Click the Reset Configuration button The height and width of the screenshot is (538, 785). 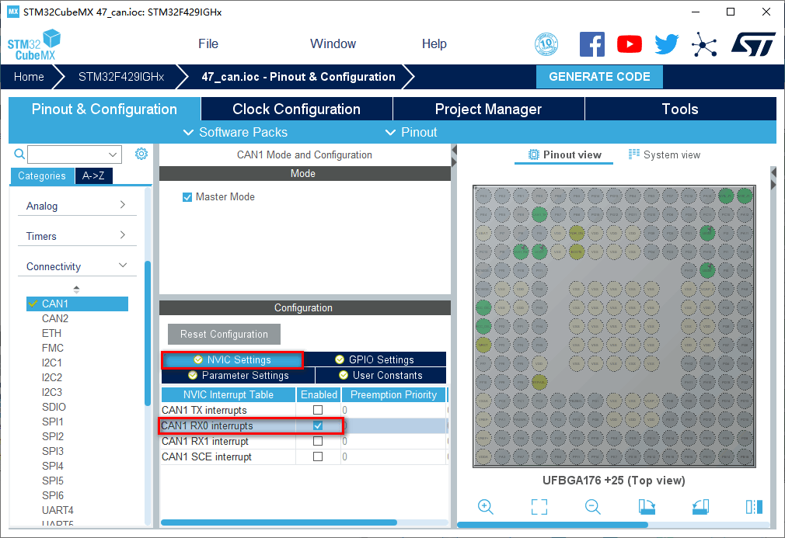[x=224, y=335]
